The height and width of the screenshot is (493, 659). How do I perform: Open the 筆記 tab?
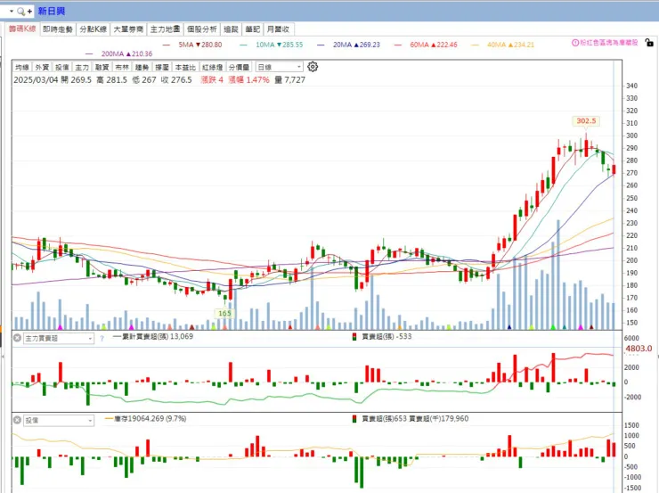pyautogui.click(x=253, y=29)
